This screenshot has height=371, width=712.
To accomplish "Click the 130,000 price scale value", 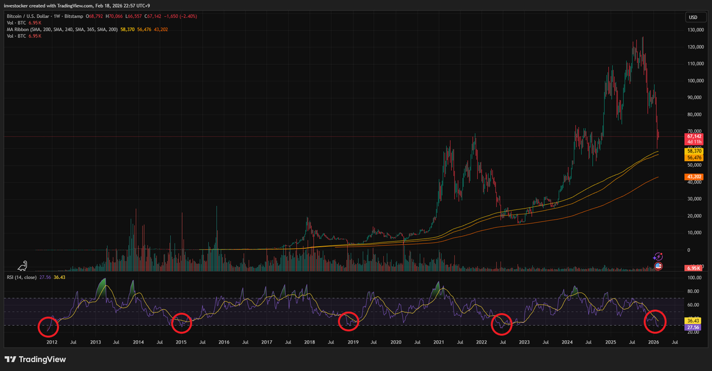I will [x=695, y=30].
